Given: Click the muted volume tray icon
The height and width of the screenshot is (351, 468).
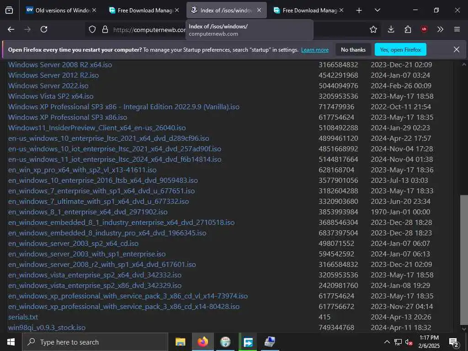Looking at the screenshot, I should pos(409,342).
